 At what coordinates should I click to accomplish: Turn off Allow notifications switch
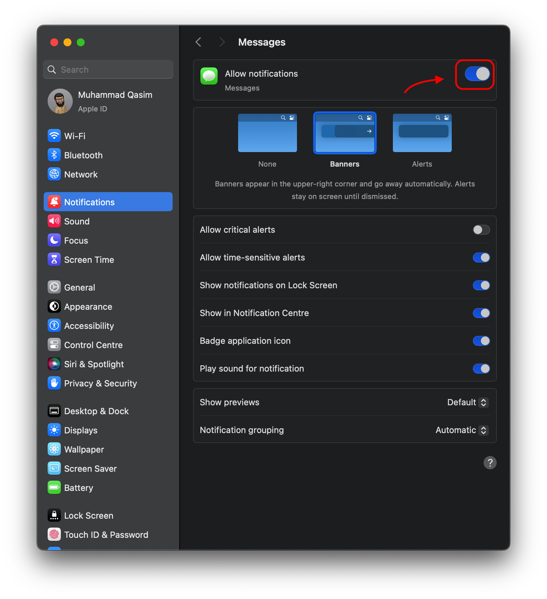[478, 74]
